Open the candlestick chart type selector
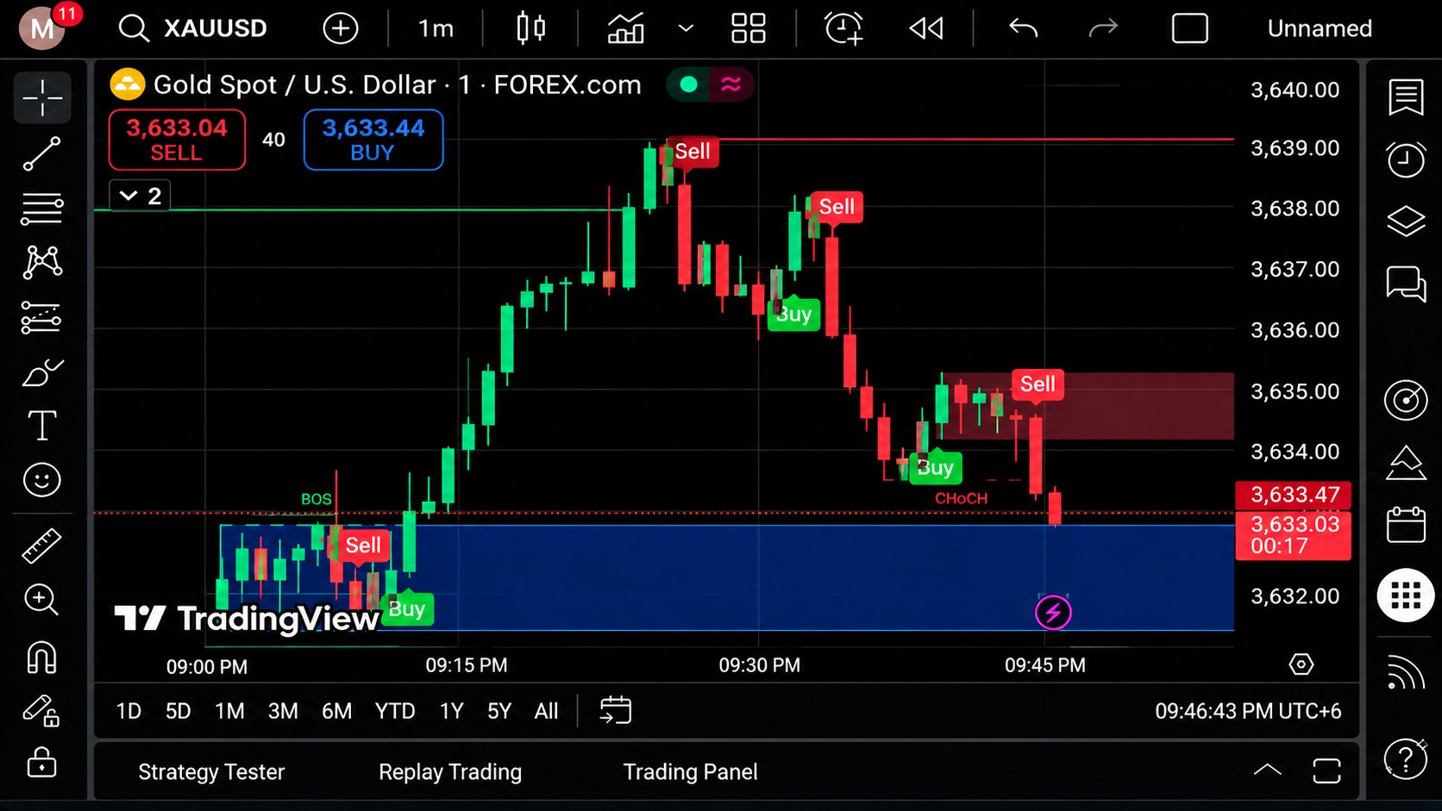 (x=530, y=28)
